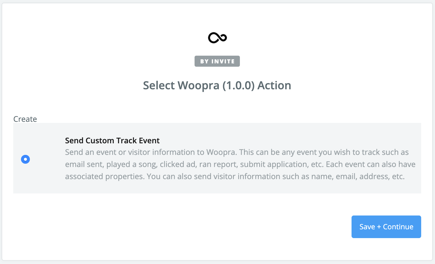Click the word Woopra in the heading
The width and height of the screenshot is (435, 264).
pos(198,85)
